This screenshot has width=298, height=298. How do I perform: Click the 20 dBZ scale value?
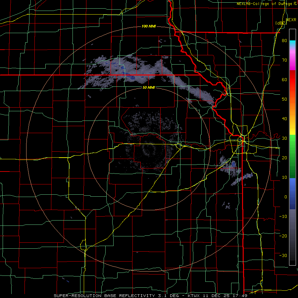(284, 158)
